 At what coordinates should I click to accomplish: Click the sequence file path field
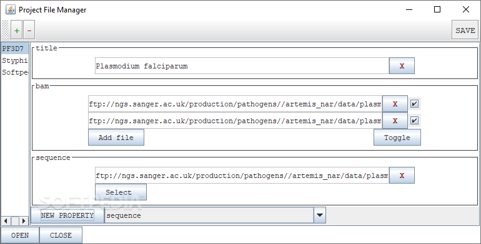pyautogui.click(x=242, y=175)
